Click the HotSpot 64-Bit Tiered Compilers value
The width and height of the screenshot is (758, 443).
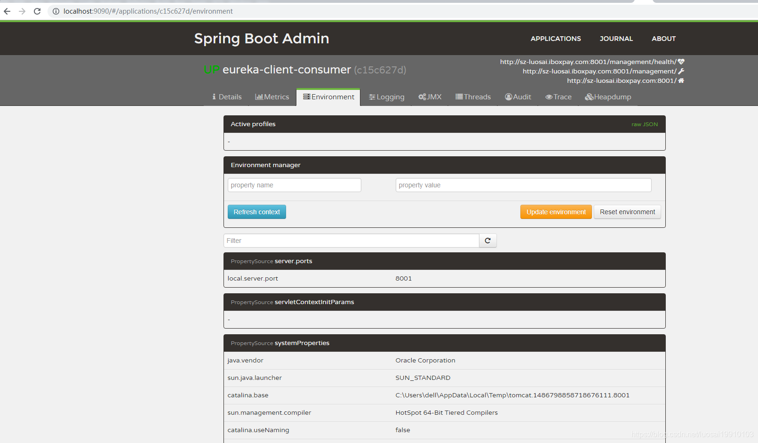click(x=447, y=412)
